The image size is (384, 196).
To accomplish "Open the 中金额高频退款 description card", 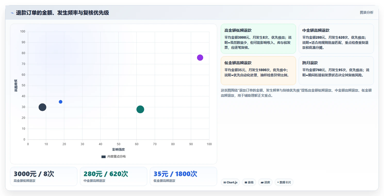I will [336, 39].
